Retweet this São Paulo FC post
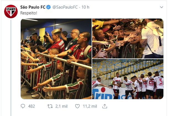This screenshot has height=116, width=170. pyautogui.click(x=50, y=106)
